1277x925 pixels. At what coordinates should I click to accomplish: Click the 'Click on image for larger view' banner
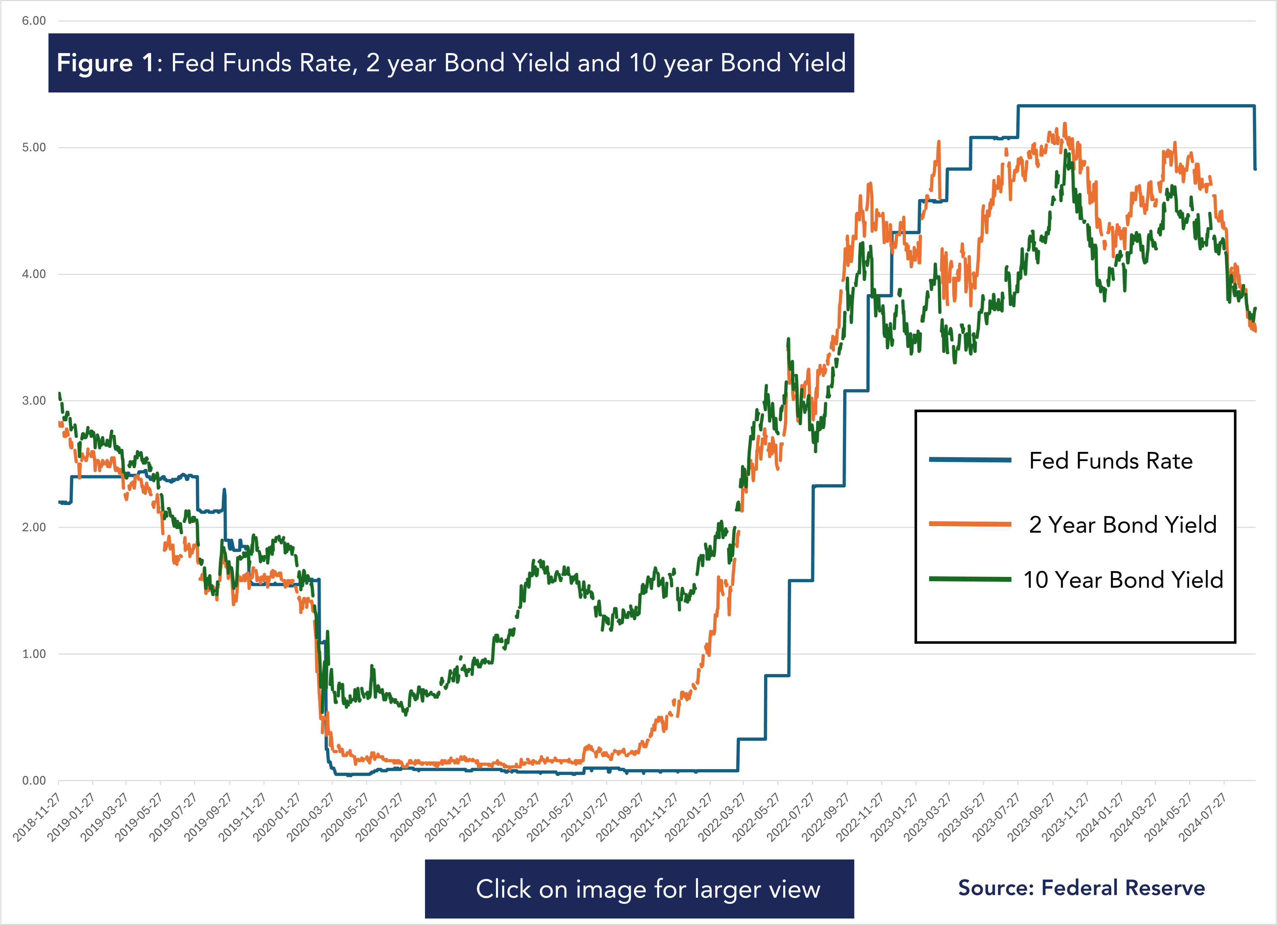[639, 889]
